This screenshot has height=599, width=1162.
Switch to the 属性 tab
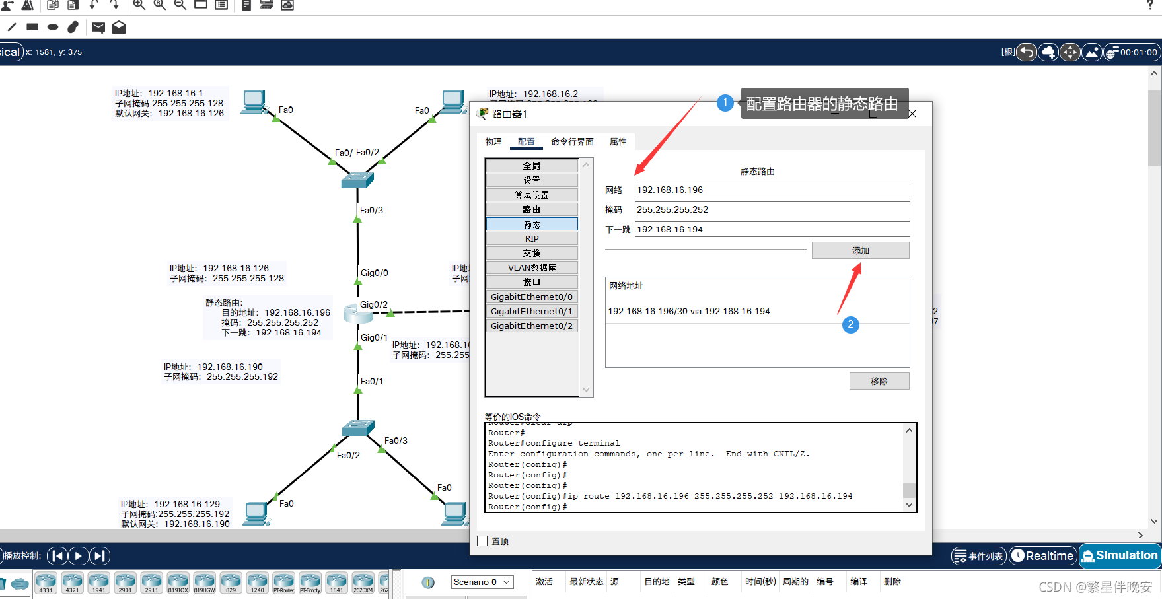[x=618, y=142]
